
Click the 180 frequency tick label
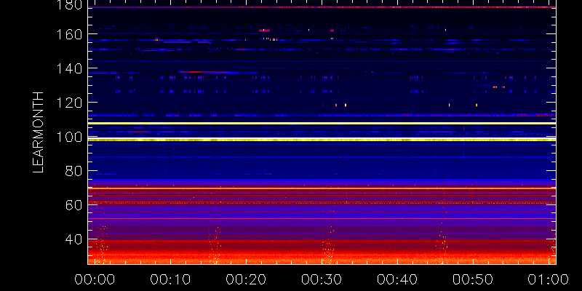tap(70, 4)
